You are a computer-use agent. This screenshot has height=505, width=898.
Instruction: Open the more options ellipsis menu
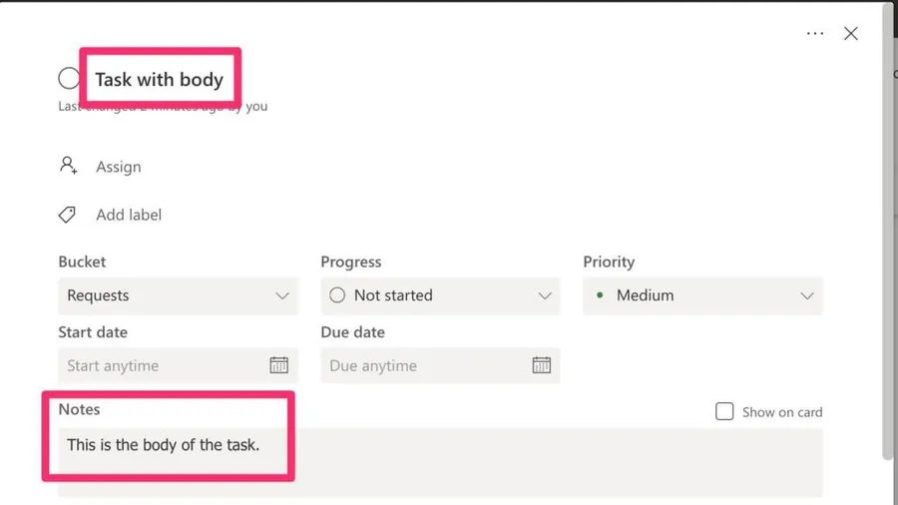[815, 33]
